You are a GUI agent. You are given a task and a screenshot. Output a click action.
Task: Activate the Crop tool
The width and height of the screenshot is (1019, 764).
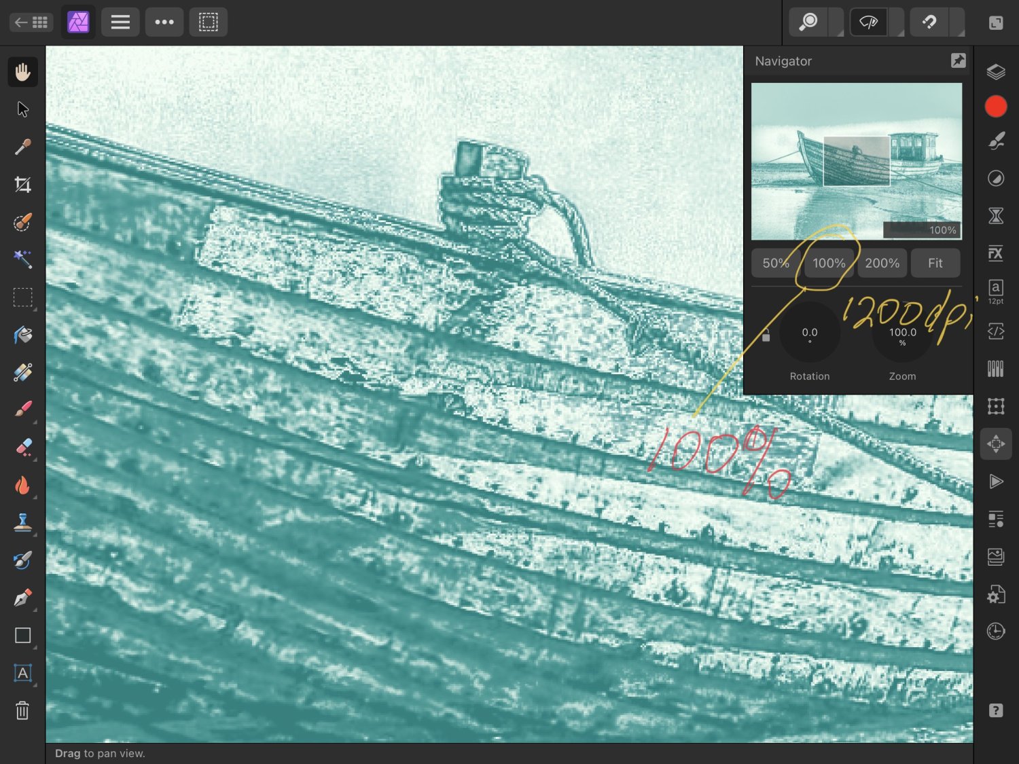click(22, 184)
